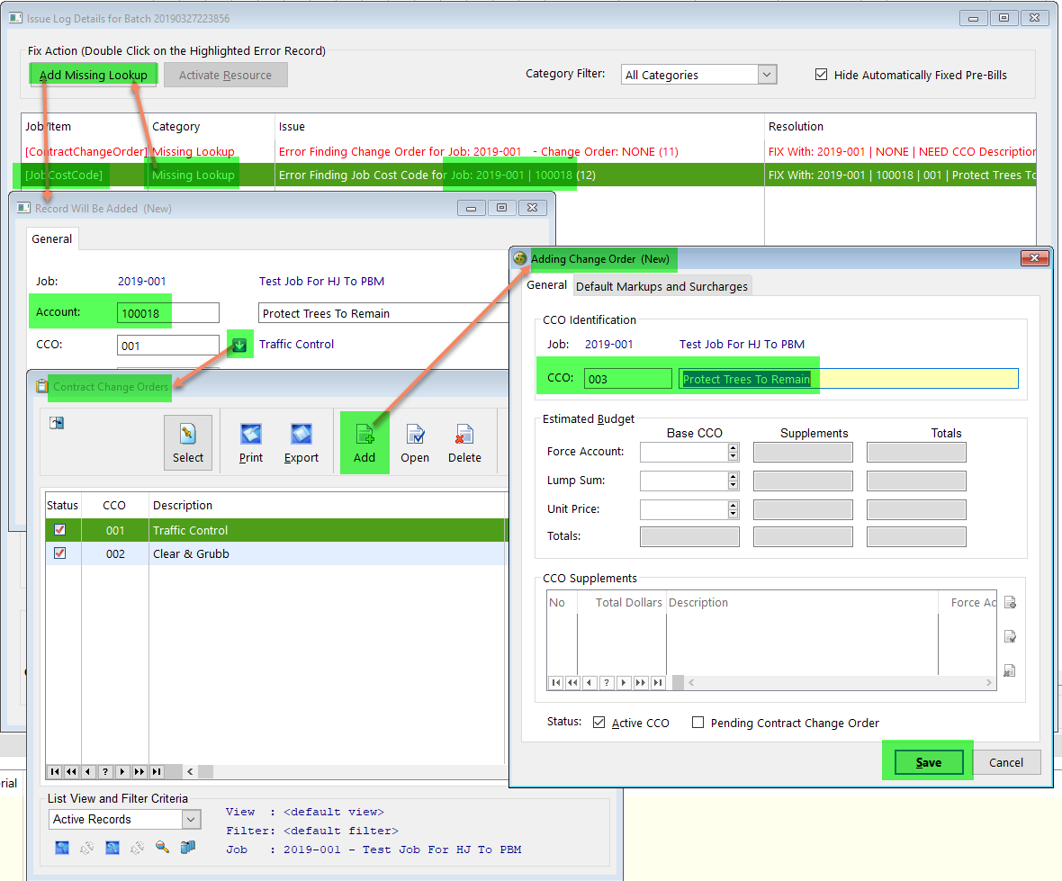Close the Adding Change Order dialog
The height and width of the screenshot is (881, 1062).
1034,258
